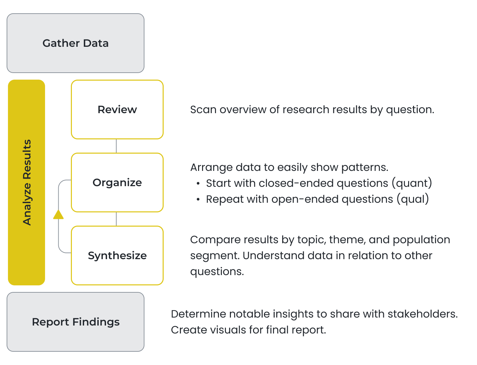The width and height of the screenshot is (477, 365).
Task: Click the yellow loop-back arrow triangle
Action: (58, 215)
